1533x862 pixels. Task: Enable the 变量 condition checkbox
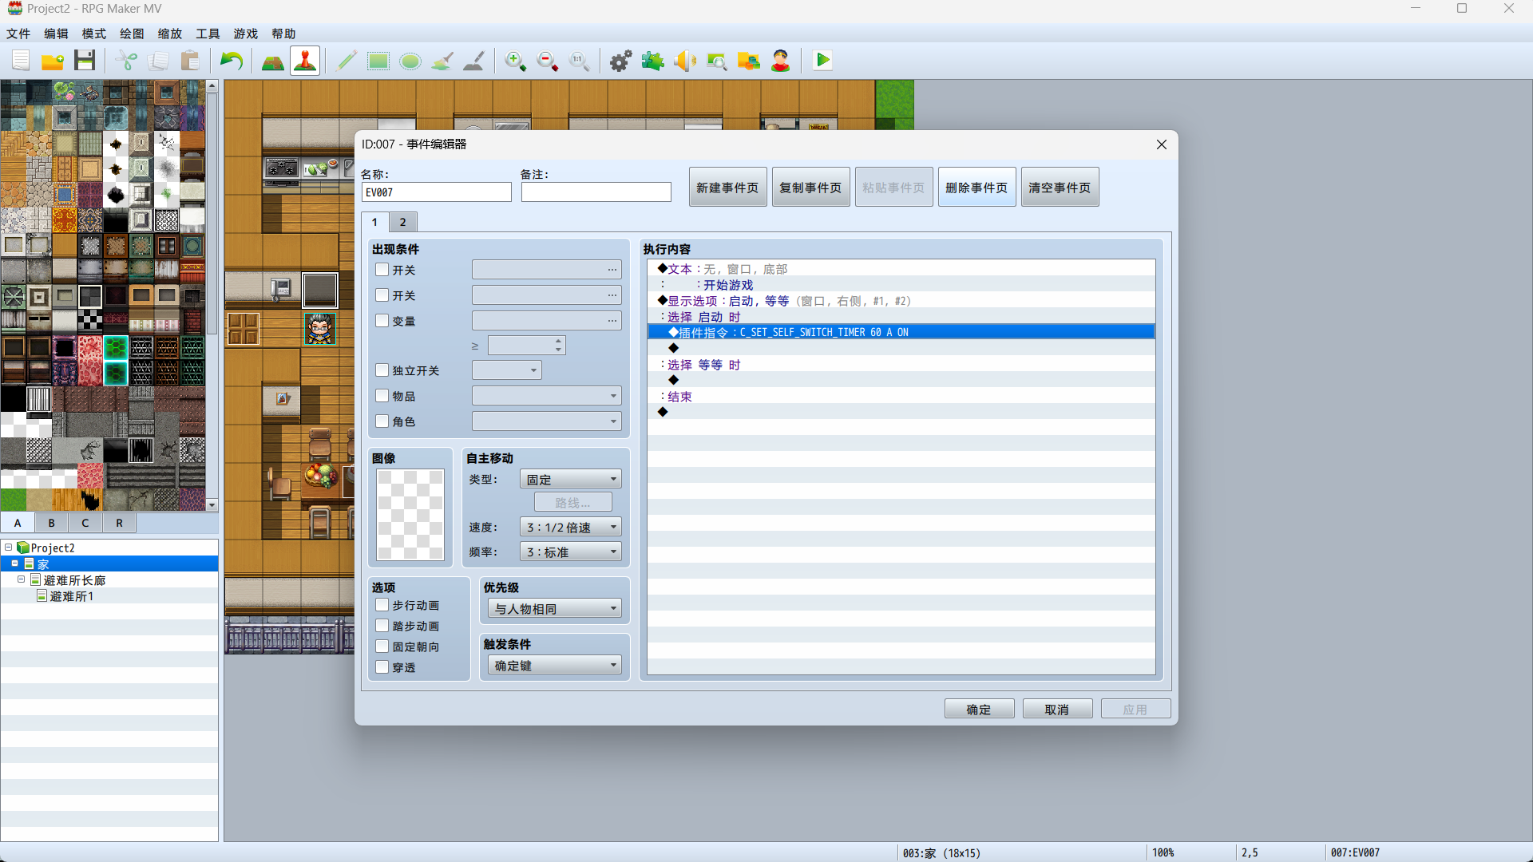[382, 321]
